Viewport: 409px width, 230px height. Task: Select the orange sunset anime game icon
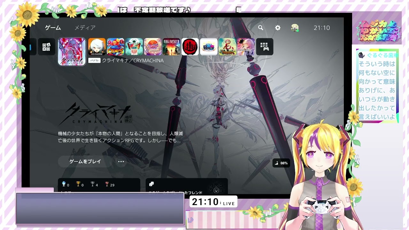[x=153, y=47]
